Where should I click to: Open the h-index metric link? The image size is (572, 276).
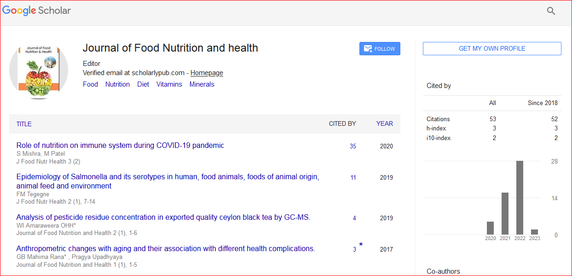[436, 129]
